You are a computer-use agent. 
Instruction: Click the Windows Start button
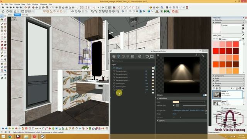[3, 136]
